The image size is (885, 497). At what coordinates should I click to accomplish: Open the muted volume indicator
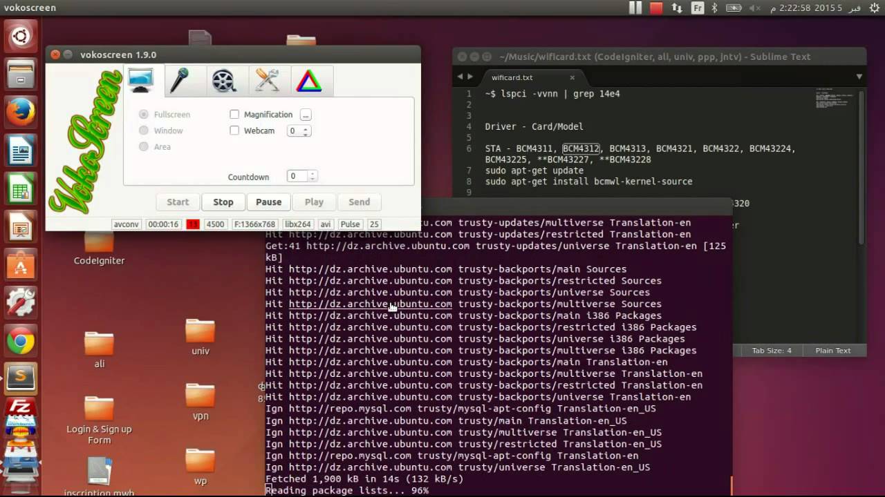(x=755, y=8)
